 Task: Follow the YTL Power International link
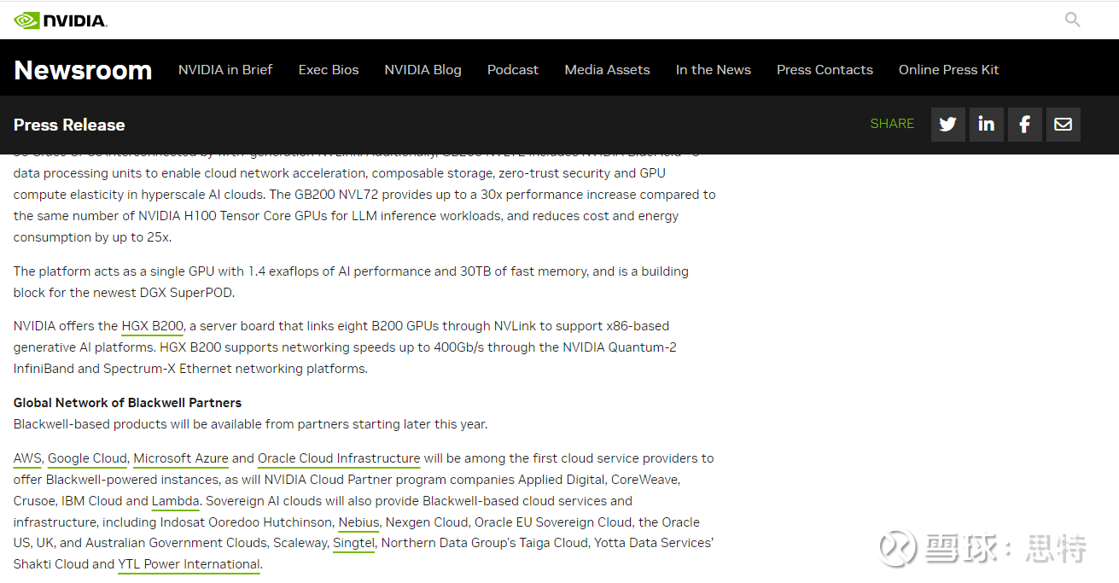tap(189, 564)
